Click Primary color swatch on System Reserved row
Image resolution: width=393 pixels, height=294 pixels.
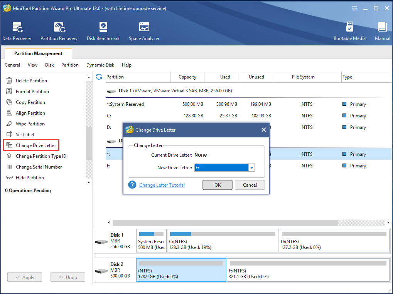(344, 104)
